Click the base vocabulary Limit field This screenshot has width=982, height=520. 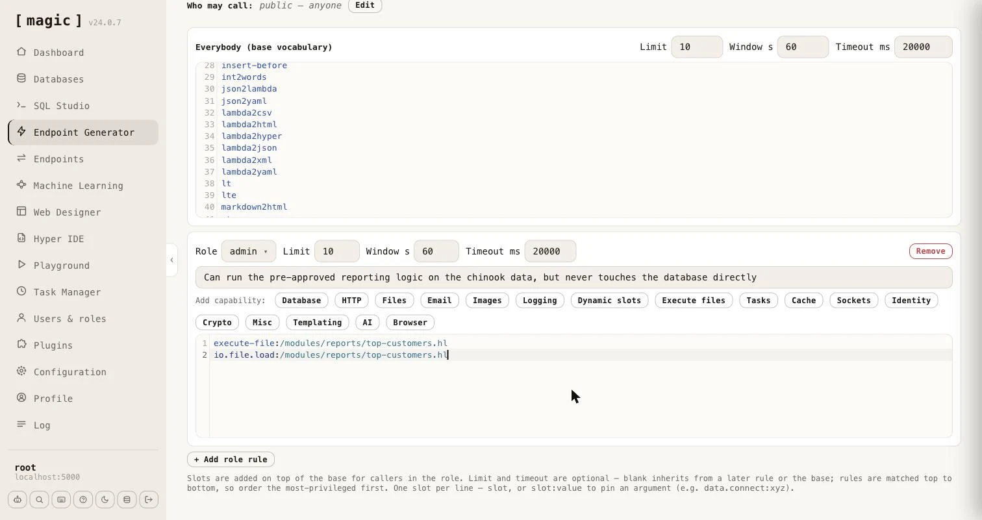(x=697, y=47)
